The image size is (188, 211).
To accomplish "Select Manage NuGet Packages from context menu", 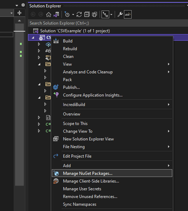I will [87, 173].
